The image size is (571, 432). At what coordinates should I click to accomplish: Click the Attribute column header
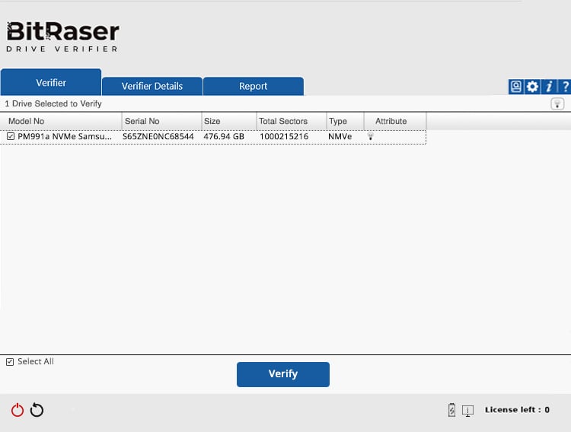[395, 121]
